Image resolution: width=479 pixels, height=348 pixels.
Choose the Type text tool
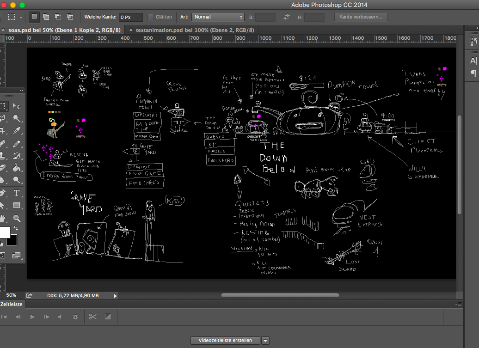pyautogui.click(x=17, y=193)
